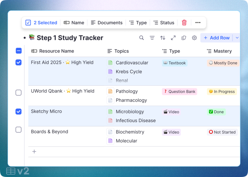
Task: Select Documents in the bulk edit toolbar
Action: [106, 23]
